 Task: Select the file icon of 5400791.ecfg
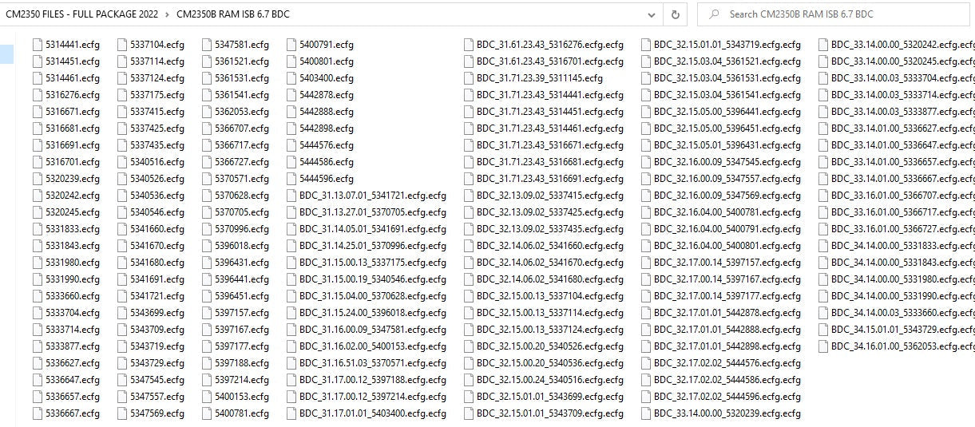click(291, 45)
